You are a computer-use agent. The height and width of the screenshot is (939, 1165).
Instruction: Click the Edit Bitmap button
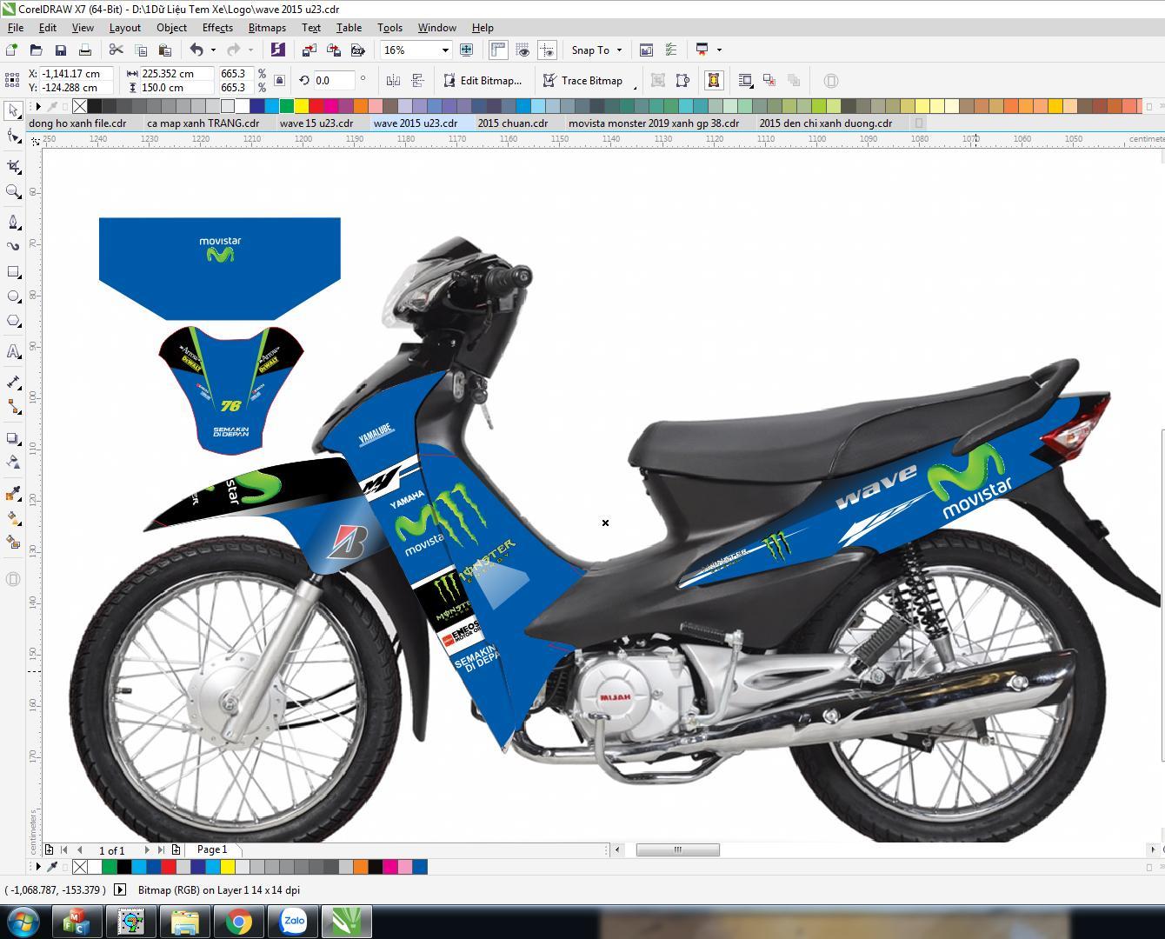[483, 81]
